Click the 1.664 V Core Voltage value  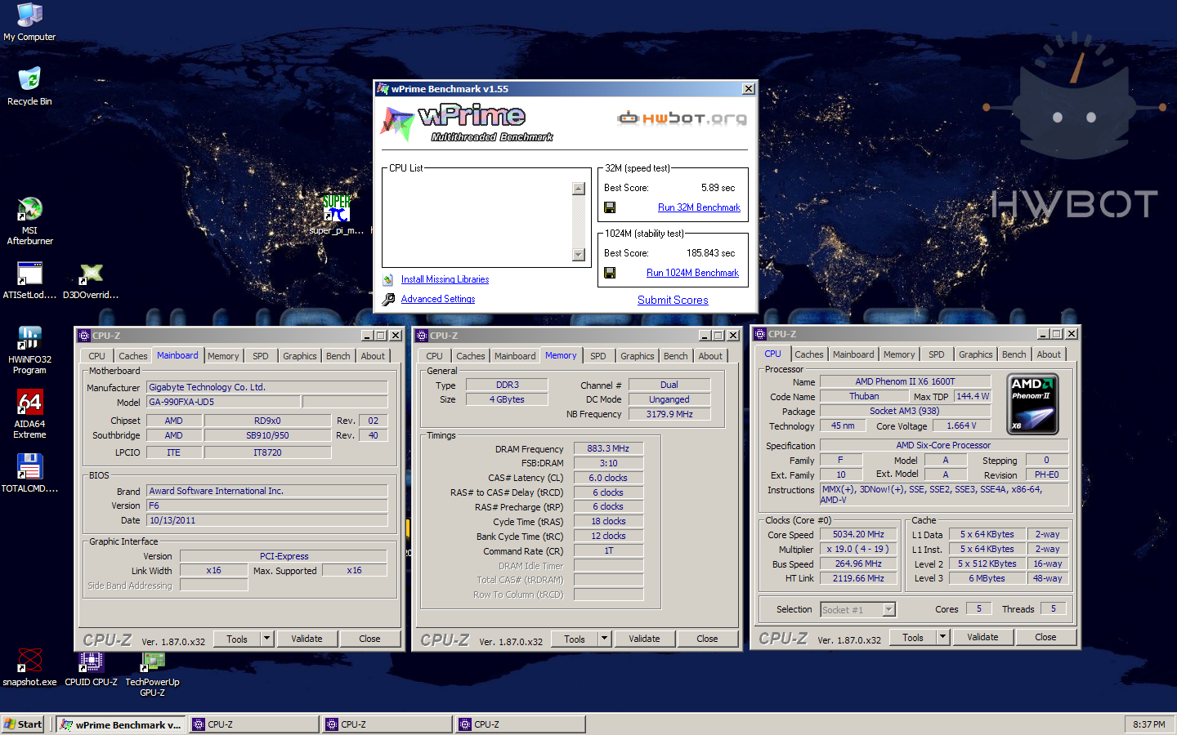(x=961, y=425)
